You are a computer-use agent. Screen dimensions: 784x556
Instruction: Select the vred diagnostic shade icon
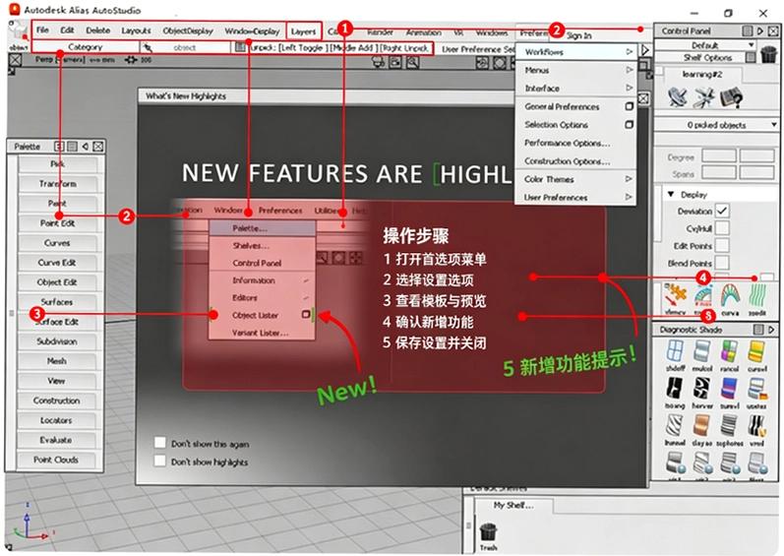[756, 426]
